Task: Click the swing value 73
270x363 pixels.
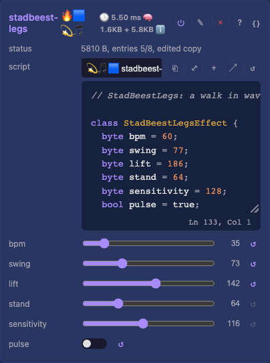Action: coord(235,263)
